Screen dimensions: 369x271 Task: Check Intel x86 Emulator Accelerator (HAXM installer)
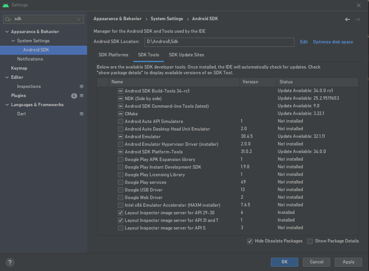click(x=121, y=205)
